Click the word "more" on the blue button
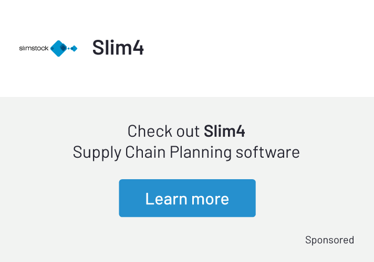The width and height of the screenshot is (374, 262). (x=210, y=199)
